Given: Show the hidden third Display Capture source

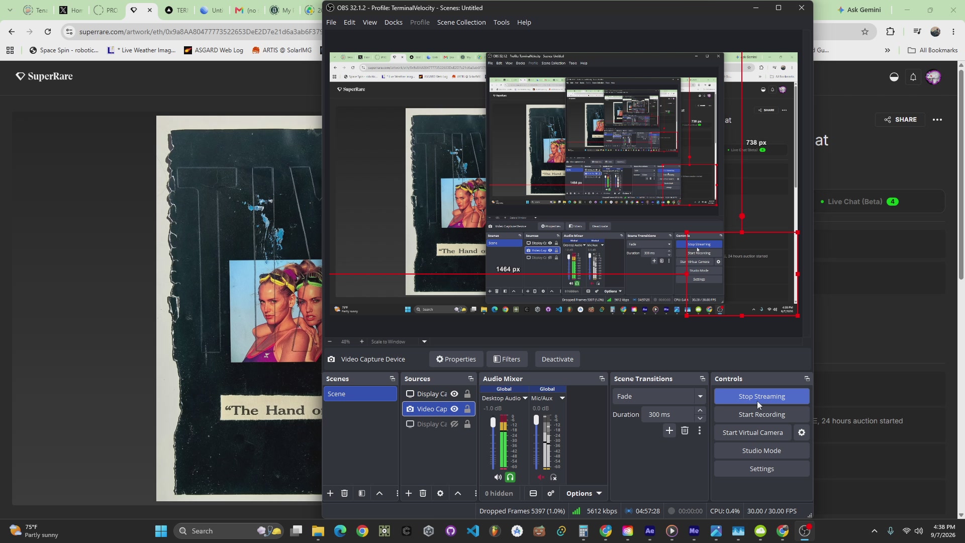Looking at the screenshot, I should (454, 424).
